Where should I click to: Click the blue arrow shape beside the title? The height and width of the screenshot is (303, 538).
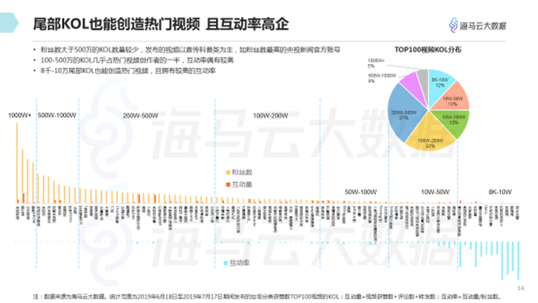pos(9,23)
